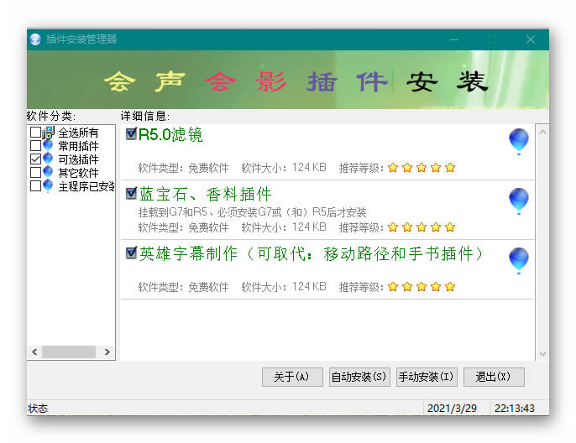Viewport: 576px width, 443px height.
Task: Click the detail list scroll down arrow
Action: tap(542, 354)
